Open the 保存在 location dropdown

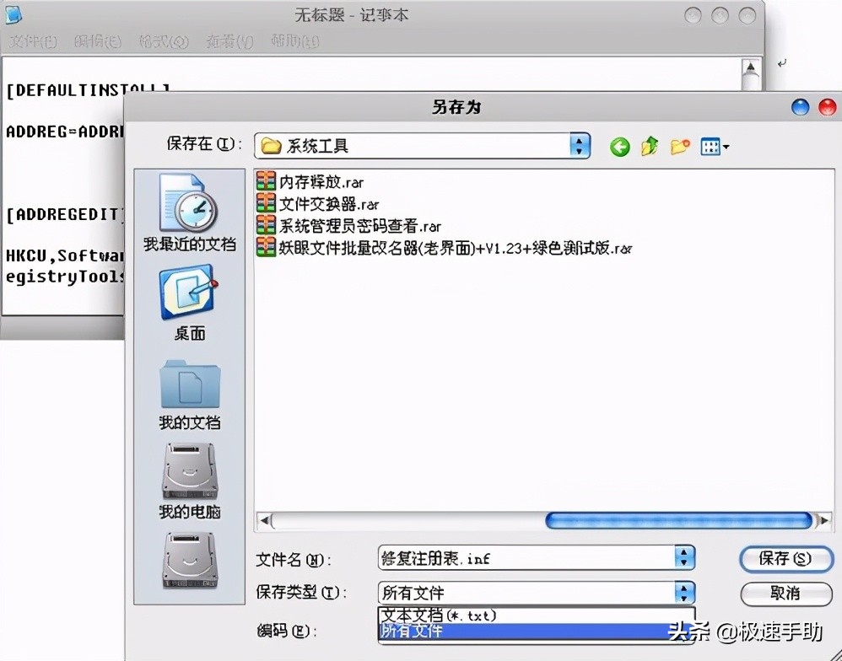tap(579, 145)
